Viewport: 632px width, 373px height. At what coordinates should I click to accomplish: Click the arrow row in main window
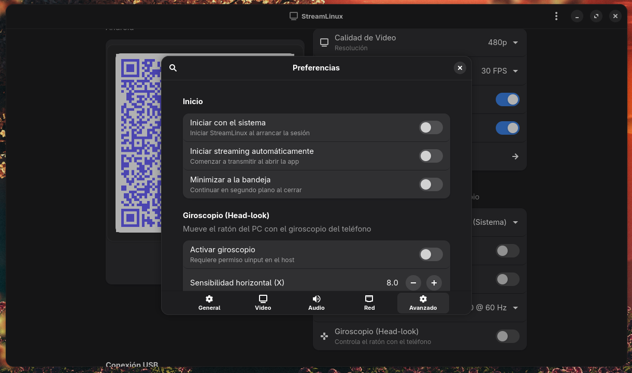click(515, 156)
